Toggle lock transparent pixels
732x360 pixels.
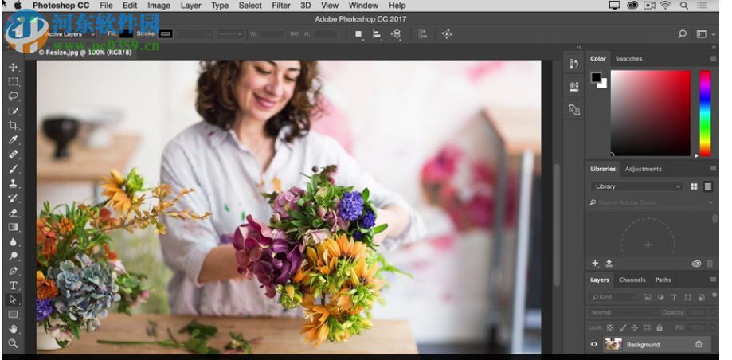(610, 328)
